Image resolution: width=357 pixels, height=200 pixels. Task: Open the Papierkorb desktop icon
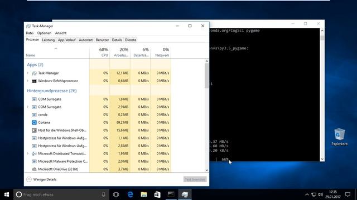[340, 137]
